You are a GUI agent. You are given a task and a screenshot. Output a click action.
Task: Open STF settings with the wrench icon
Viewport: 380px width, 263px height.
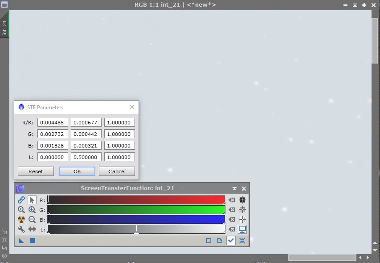(21, 229)
